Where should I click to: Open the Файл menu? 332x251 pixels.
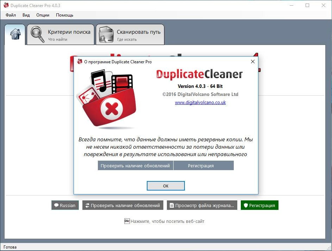(x=11, y=15)
